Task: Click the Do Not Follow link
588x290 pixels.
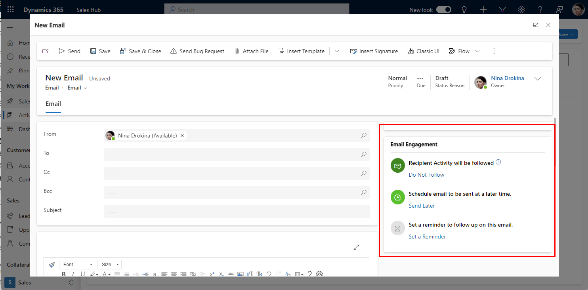Action: click(x=426, y=175)
